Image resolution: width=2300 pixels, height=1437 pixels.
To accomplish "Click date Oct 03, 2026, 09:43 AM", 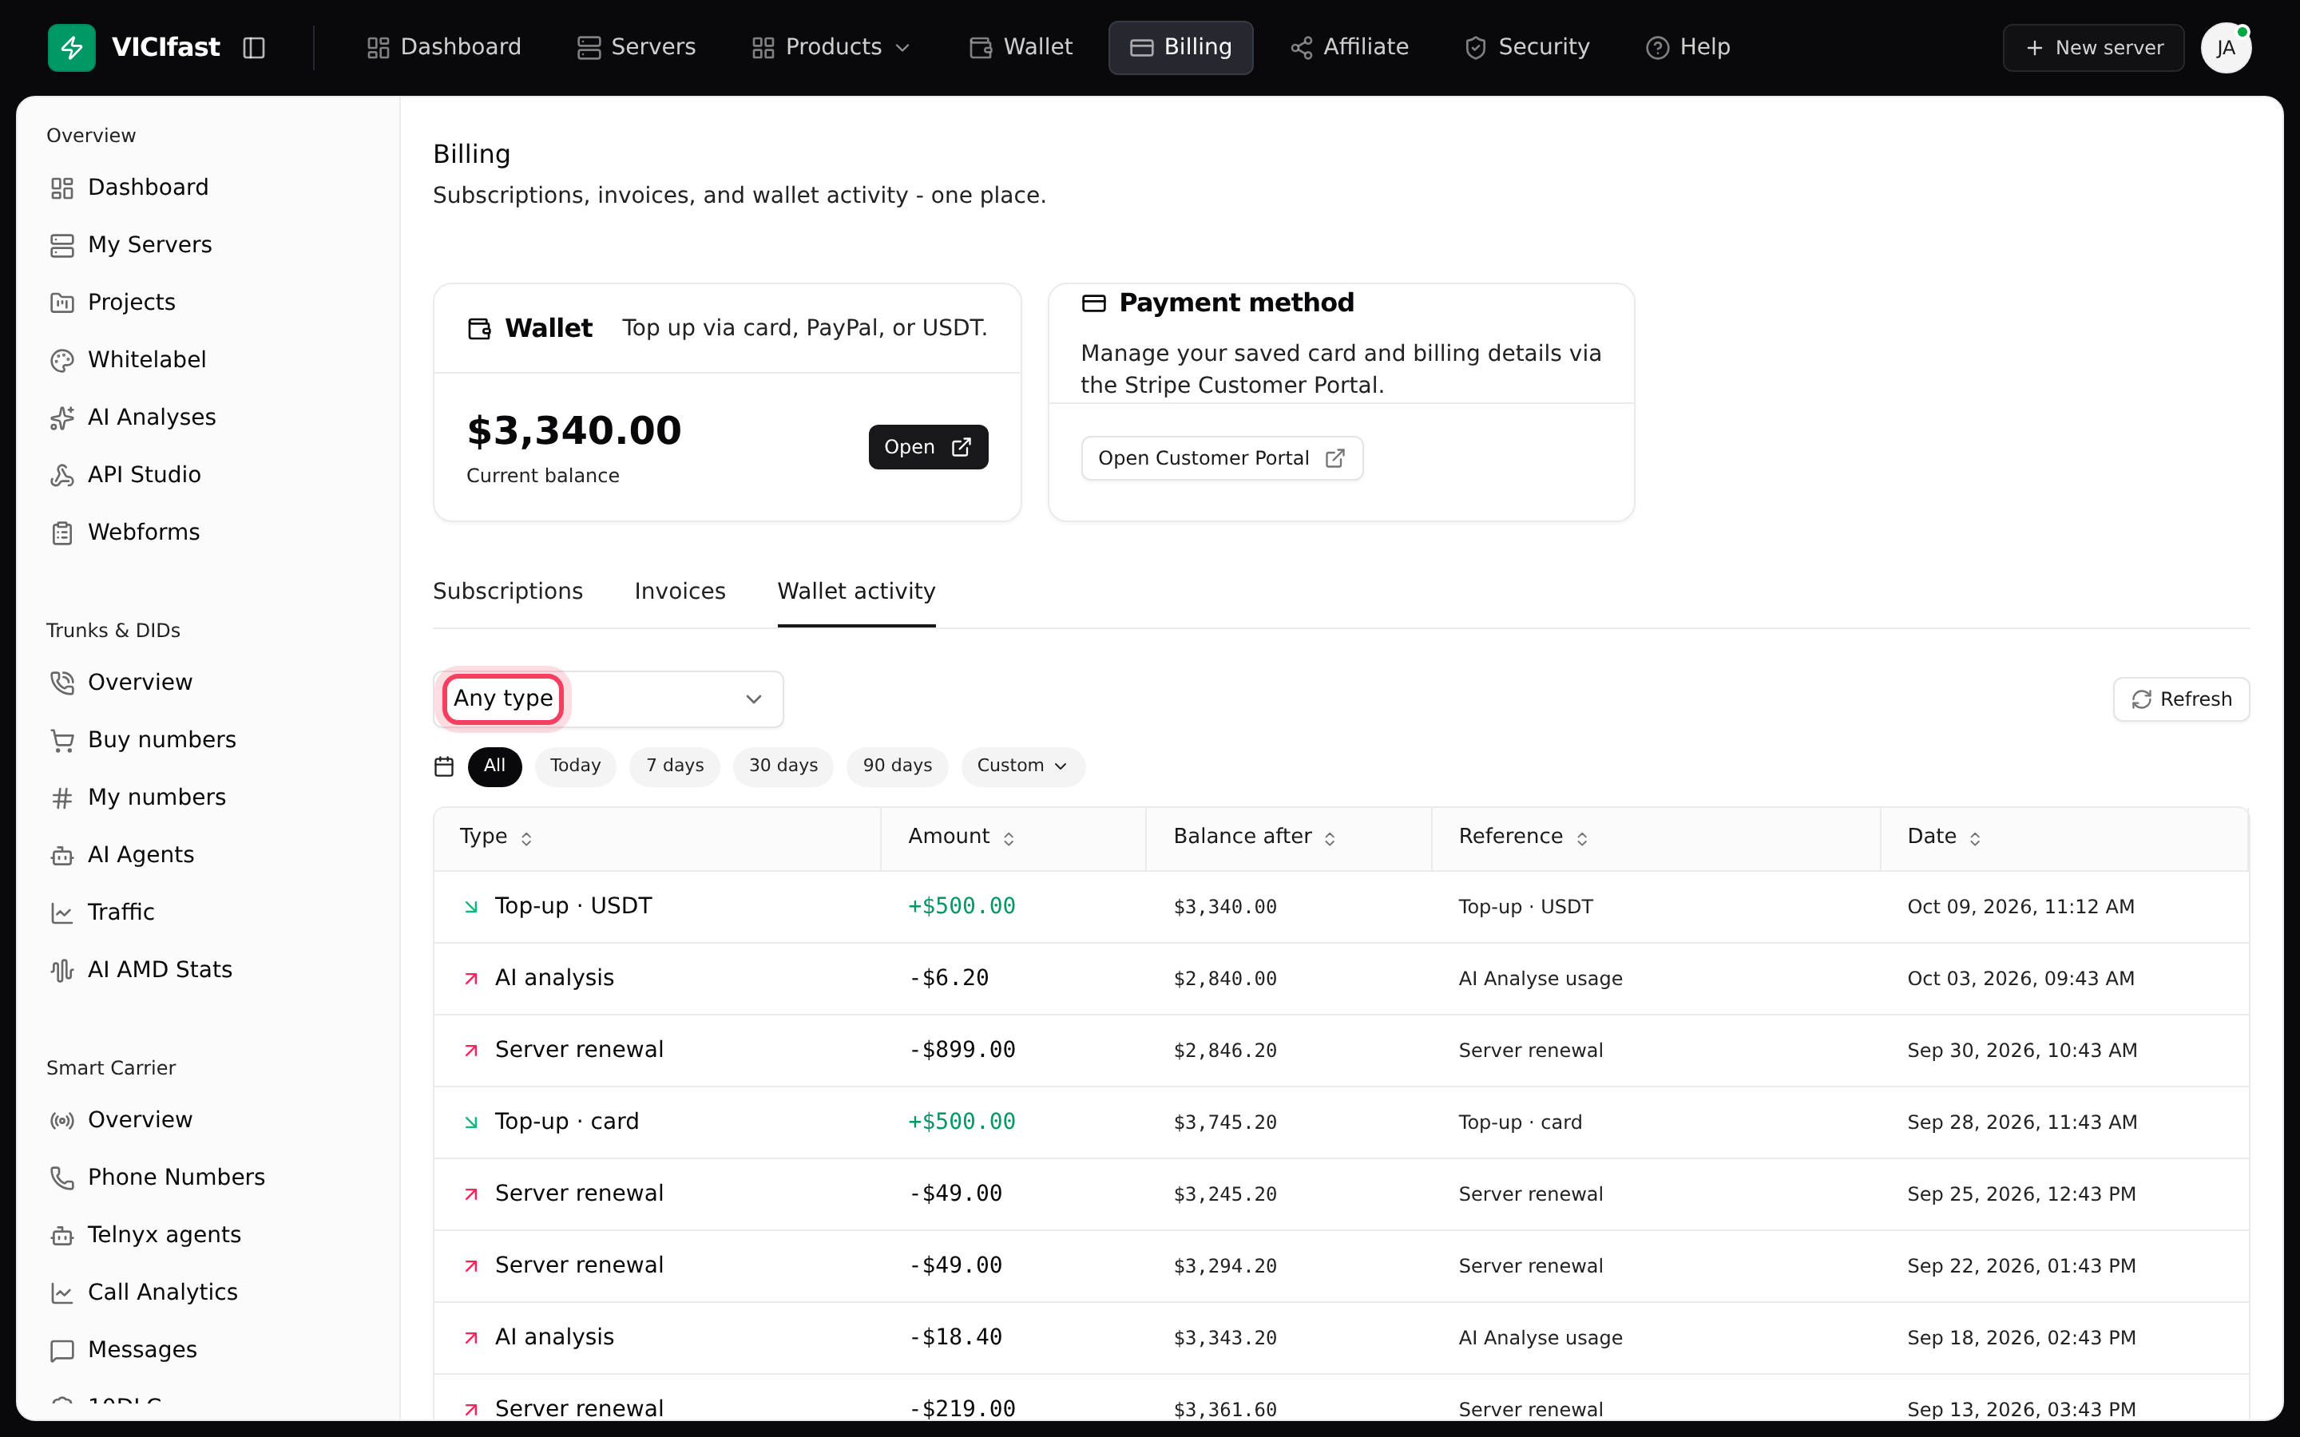I will click(x=2020, y=979).
